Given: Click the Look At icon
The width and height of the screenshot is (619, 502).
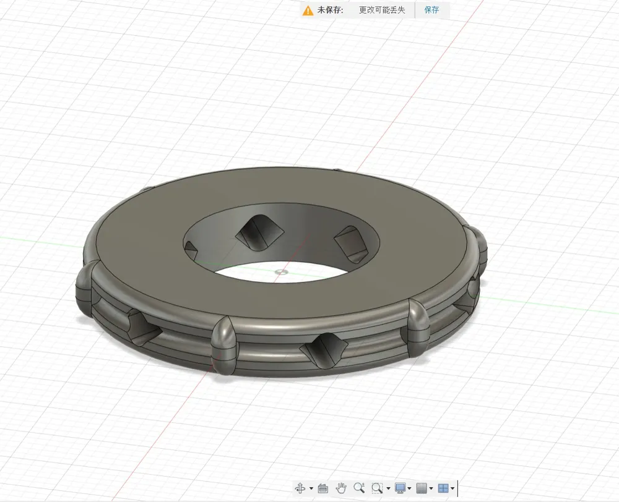Looking at the screenshot, I should [x=323, y=488].
